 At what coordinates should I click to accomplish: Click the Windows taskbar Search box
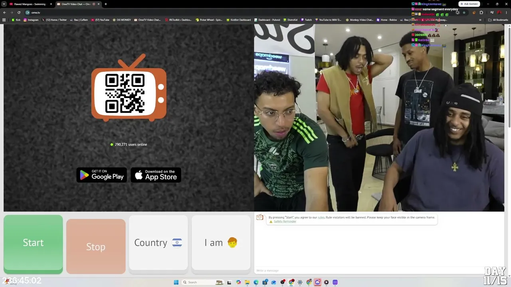coord(202,282)
